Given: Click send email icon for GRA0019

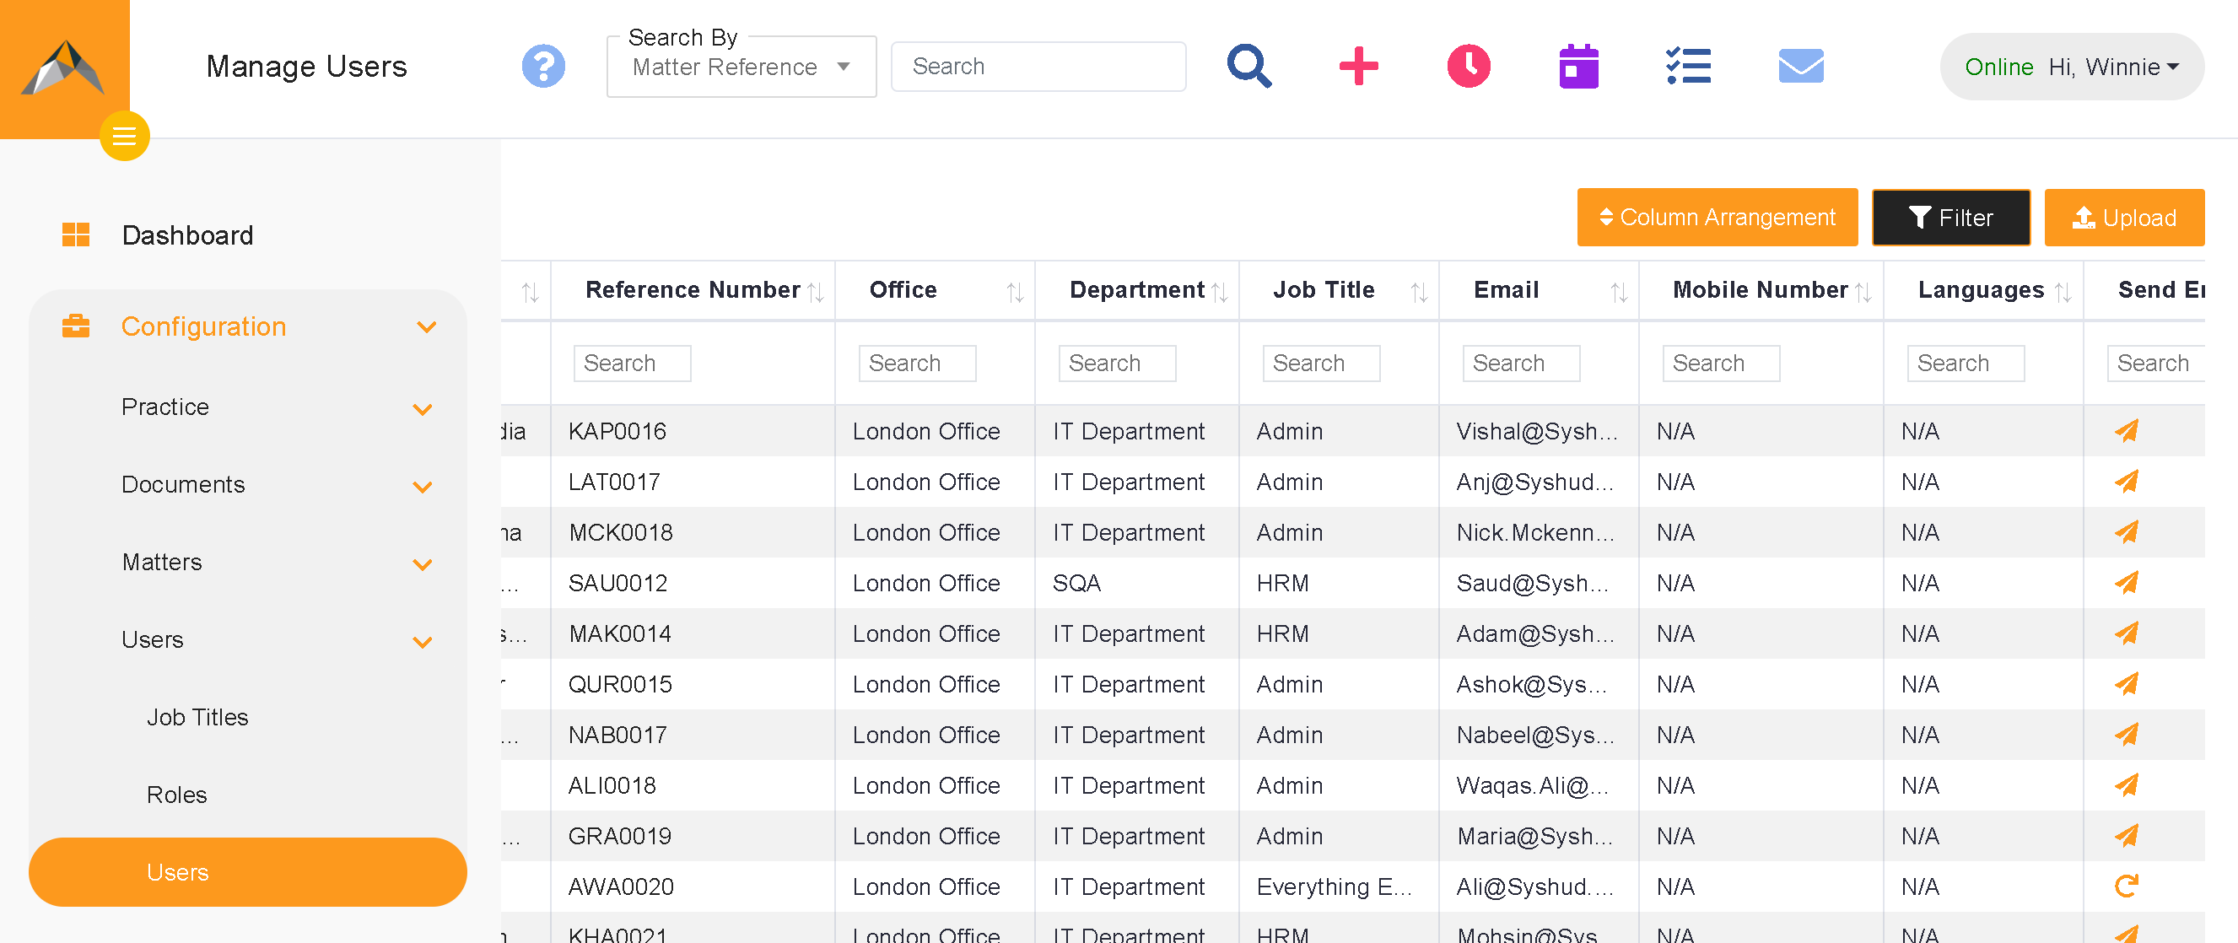Looking at the screenshot, I should 2126,835.
